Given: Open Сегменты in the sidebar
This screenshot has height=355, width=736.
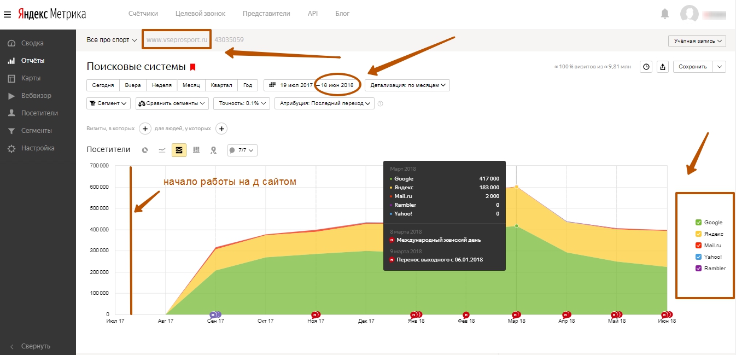Looking at the screenshot, I should tap(36, 131).
